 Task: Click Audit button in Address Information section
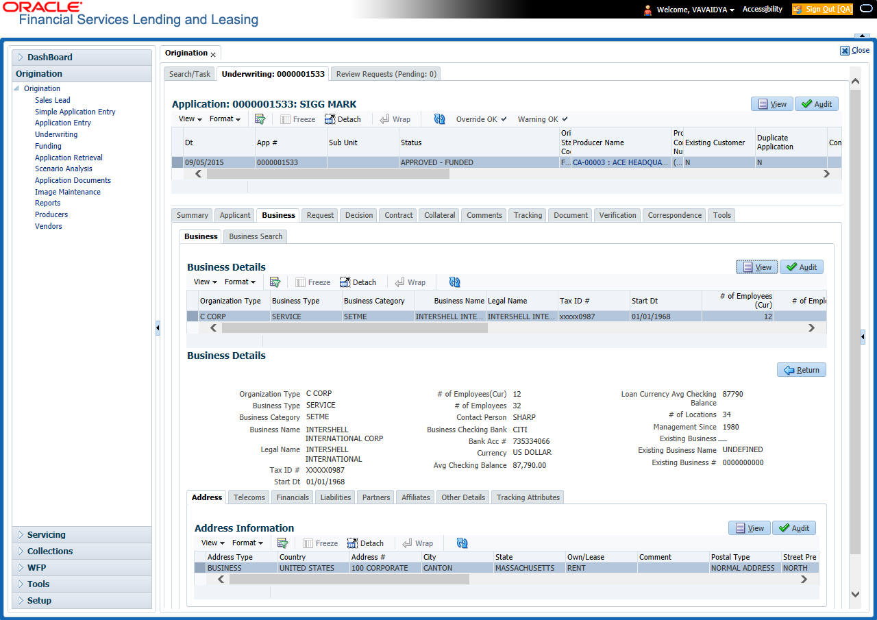(x=794, y=528)
